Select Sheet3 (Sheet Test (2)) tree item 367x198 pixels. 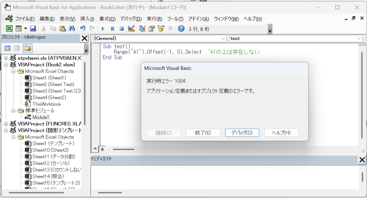pyautogui.click(x=56, y=91)
